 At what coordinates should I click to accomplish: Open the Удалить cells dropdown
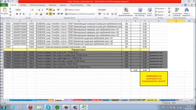(x=160, y=12)
